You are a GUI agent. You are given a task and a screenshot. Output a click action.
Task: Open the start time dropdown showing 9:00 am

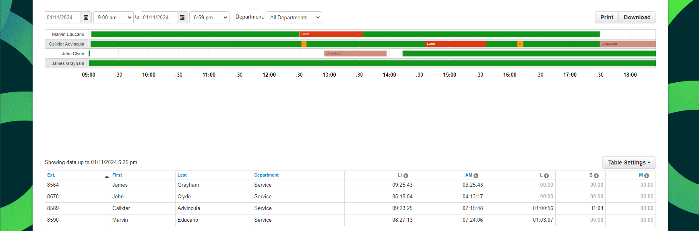(x=114, y=17)
